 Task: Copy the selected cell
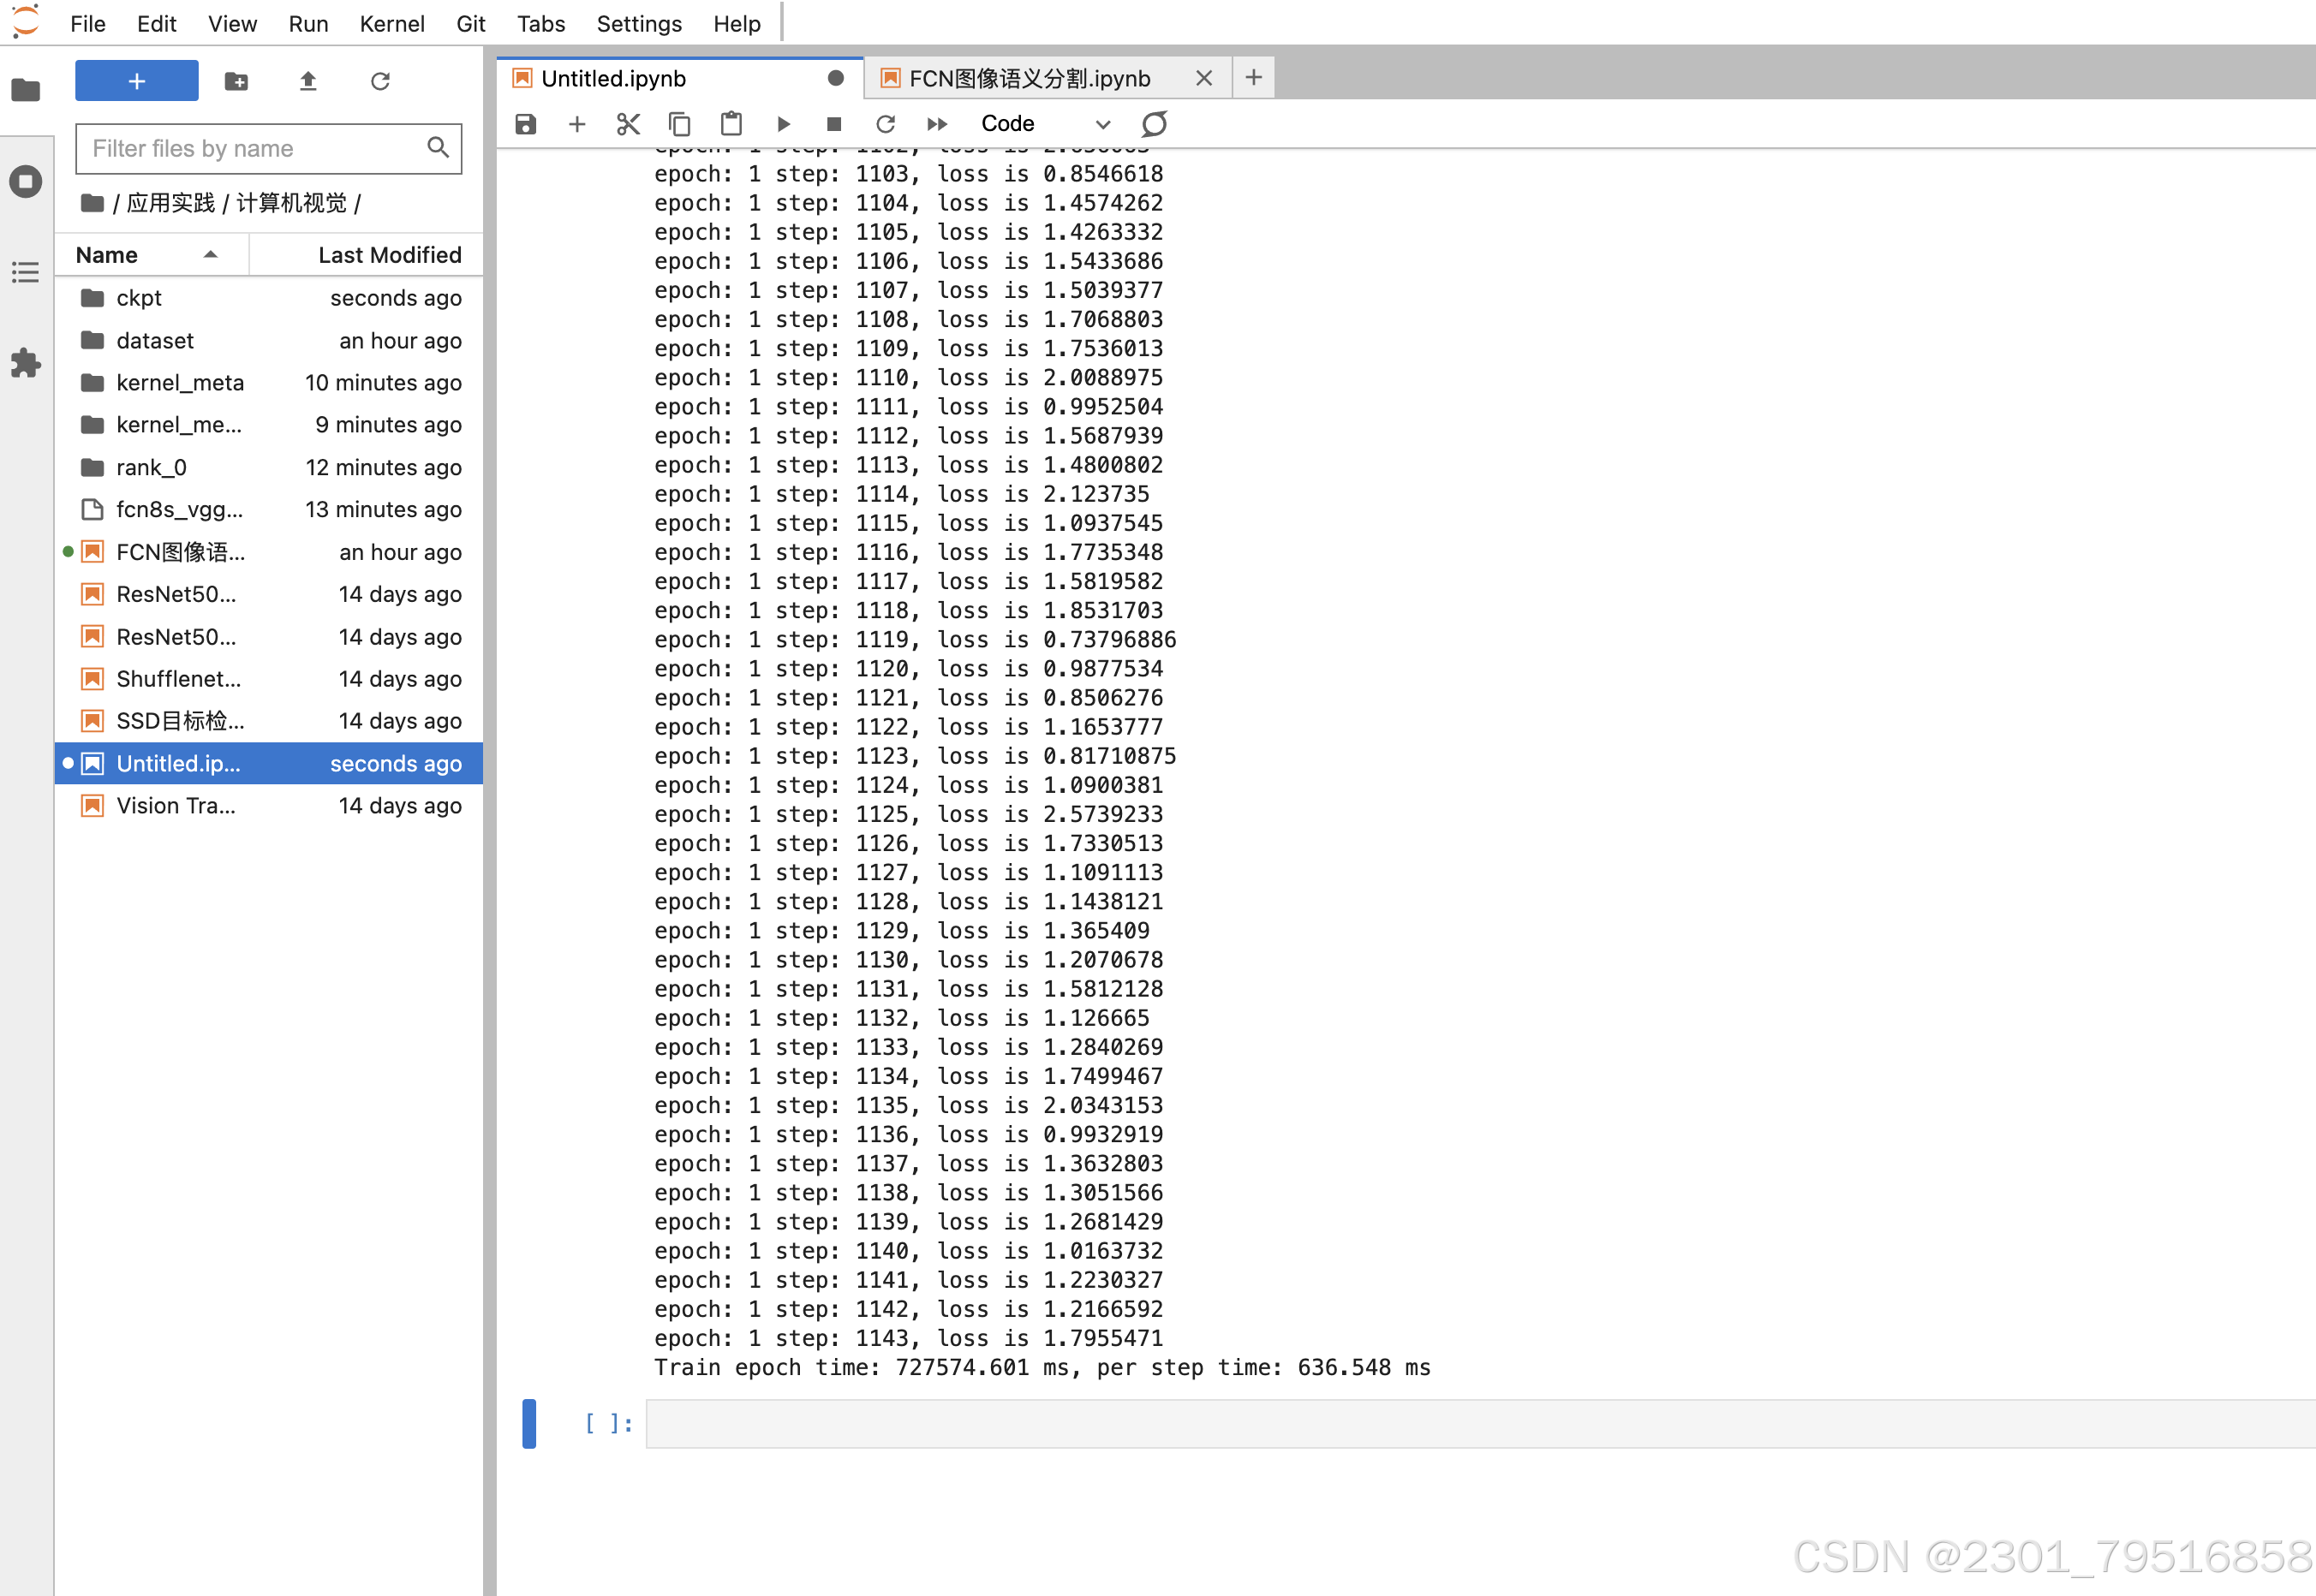(x=679, y=124)
